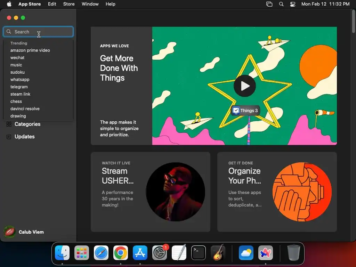This screenshot has width=356, height=267.
Task: Open the Stream USHER story card
Action: [x=150, y=192]
